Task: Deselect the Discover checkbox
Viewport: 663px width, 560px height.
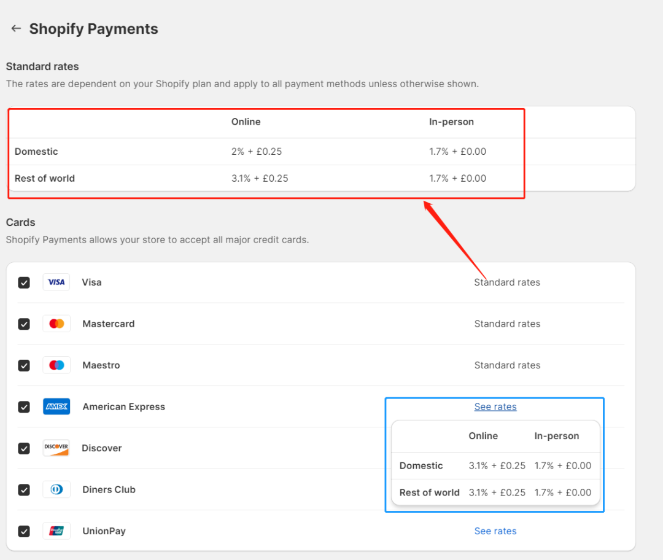Action: 24,448
